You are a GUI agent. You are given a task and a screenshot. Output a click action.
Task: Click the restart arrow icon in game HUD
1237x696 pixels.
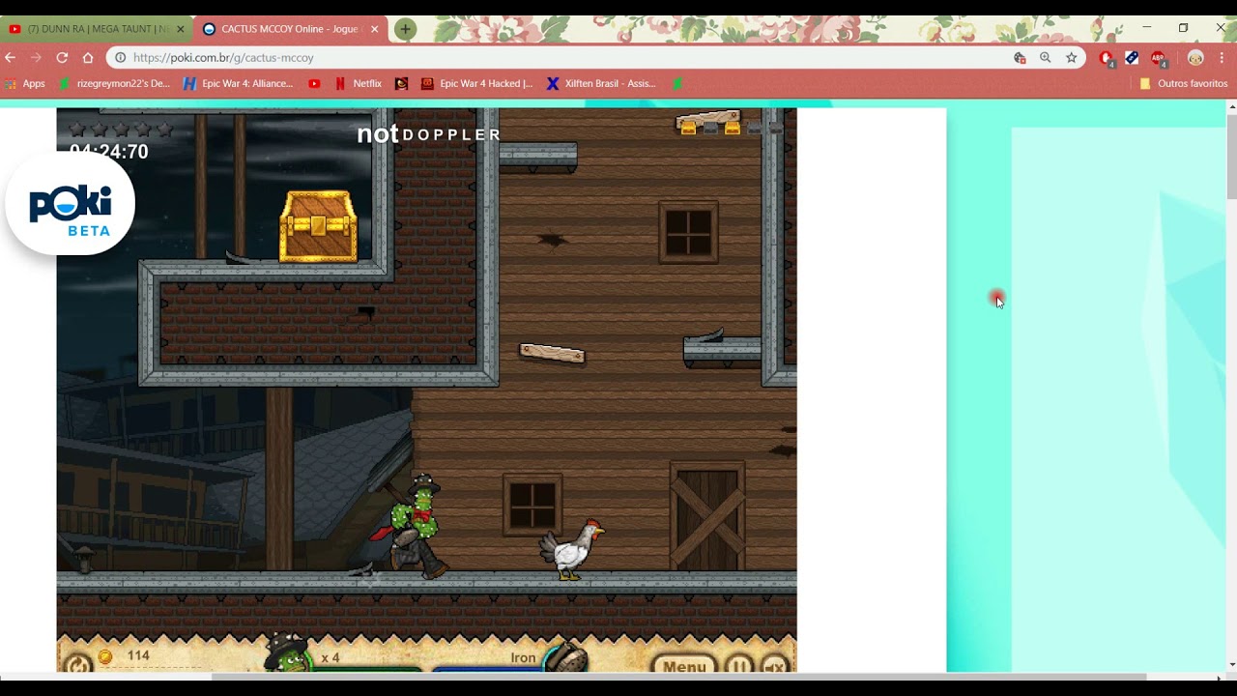(x=76, y=664)
